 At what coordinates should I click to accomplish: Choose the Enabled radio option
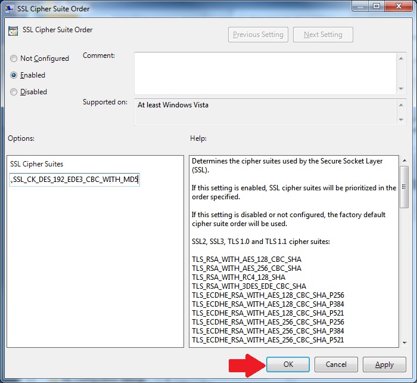click(14, 75)
